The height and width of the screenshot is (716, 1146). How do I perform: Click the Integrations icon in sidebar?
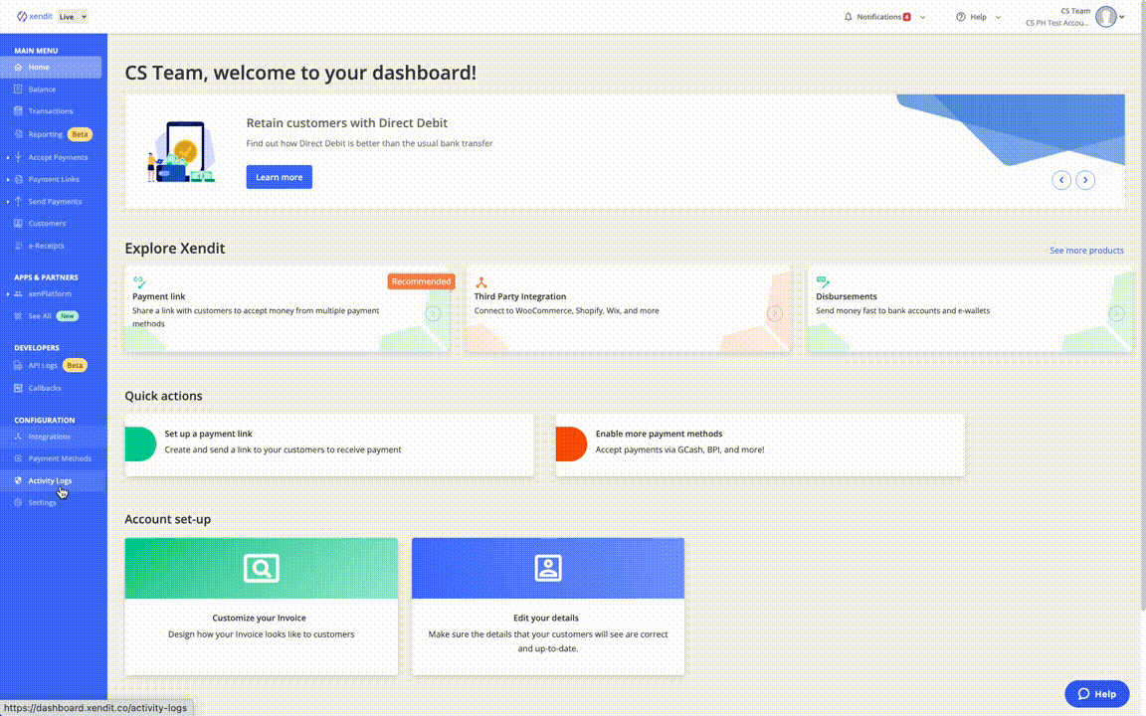18,437
